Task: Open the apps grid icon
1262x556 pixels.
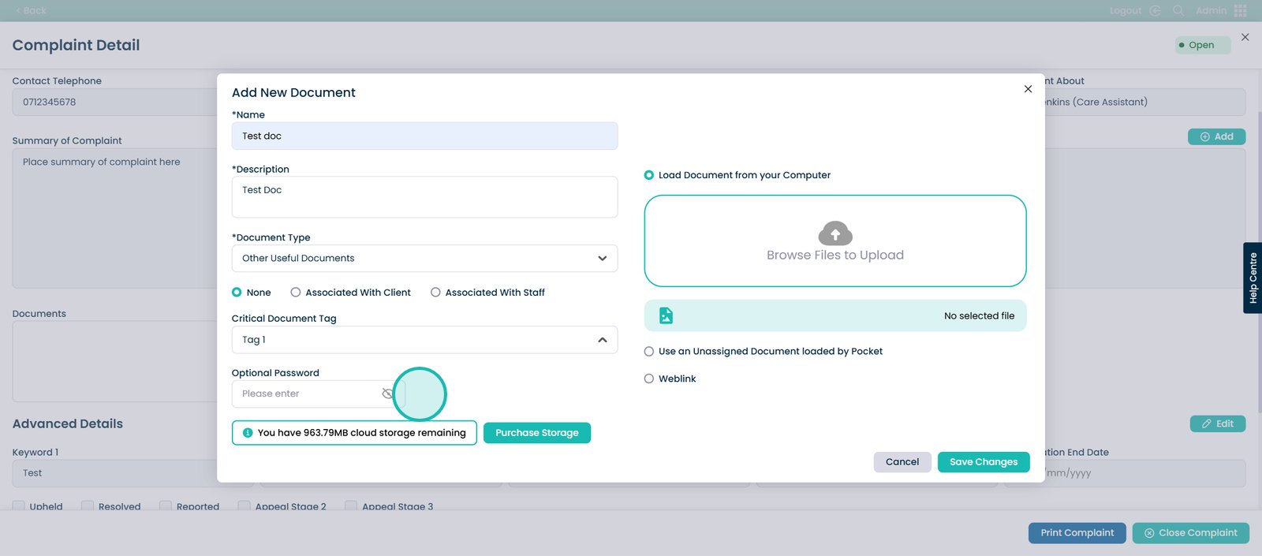Action: (x=1241, y=10)
